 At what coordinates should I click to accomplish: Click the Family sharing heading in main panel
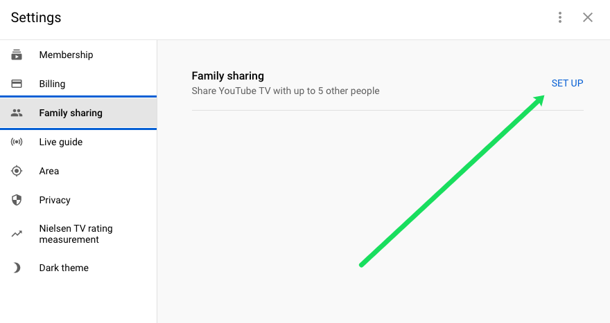point(227,75)
